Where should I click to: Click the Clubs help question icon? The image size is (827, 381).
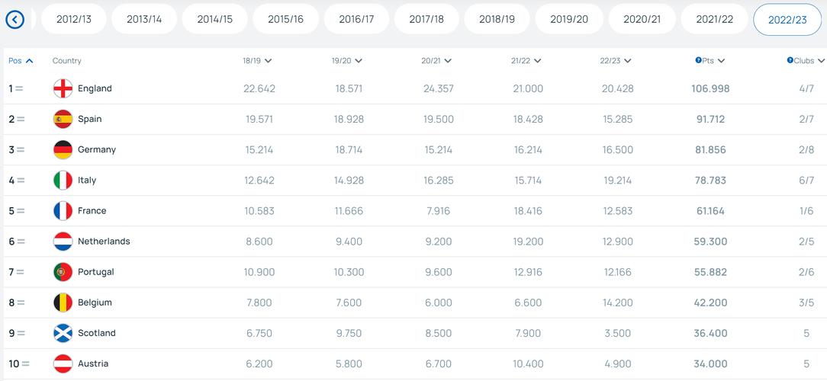[790, 61]
